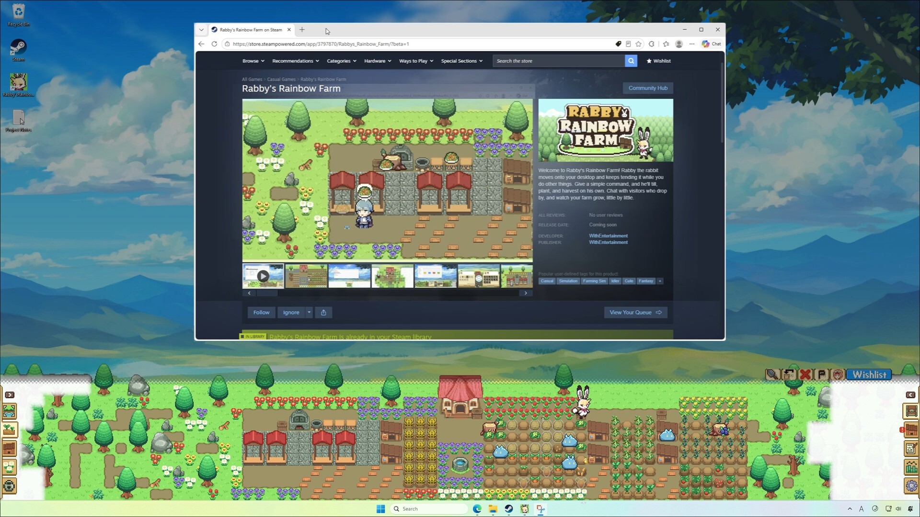This screenshot has width=920, height=517.
Task: Click the blue Steam store search button
Action: point(631,61)
